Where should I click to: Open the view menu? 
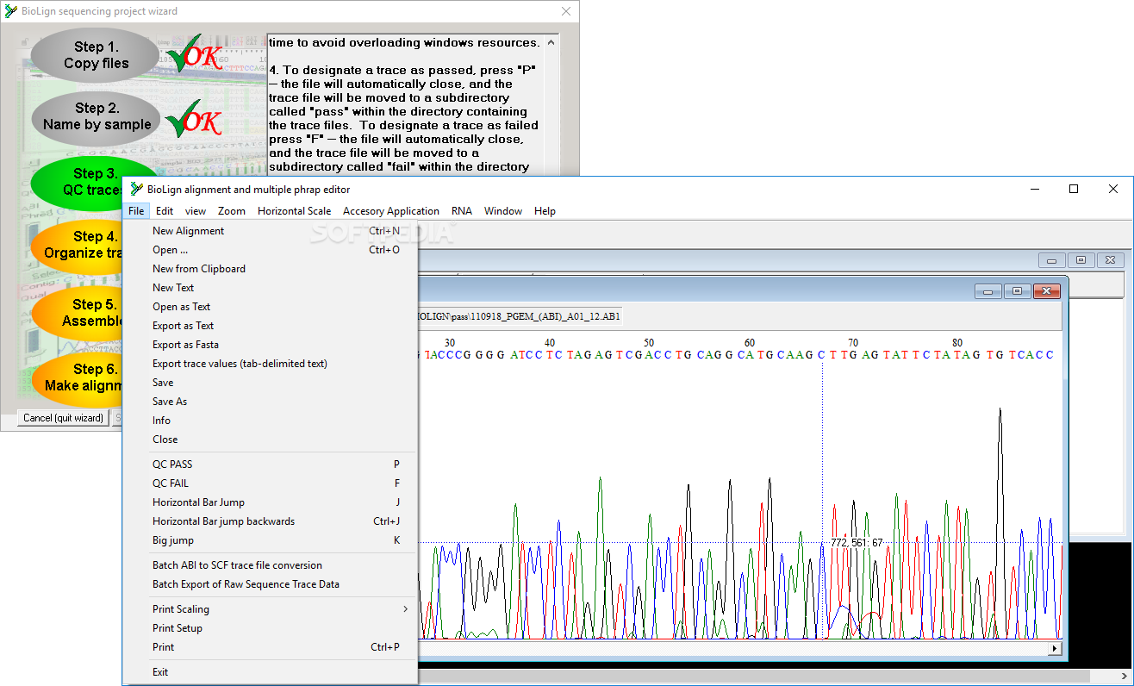click(x=196, y=211)
